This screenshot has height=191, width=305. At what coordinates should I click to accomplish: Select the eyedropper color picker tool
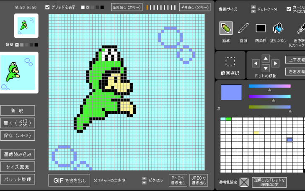coord(300,28)
